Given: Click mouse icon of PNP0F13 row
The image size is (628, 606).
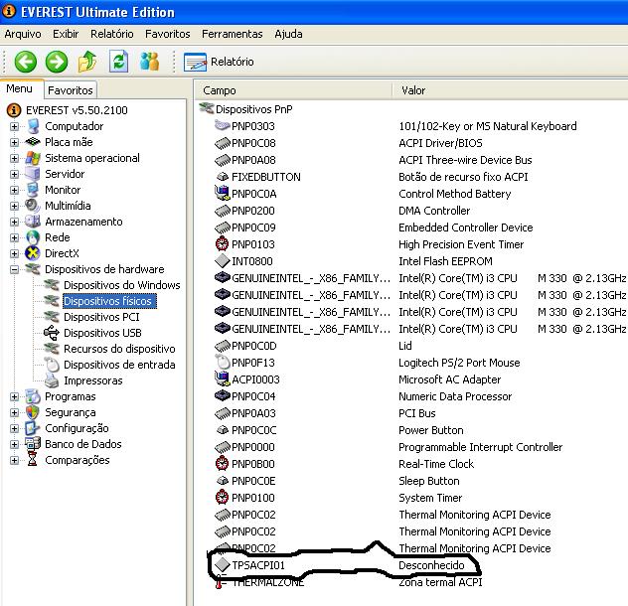Looking at the screenshot, I should (223, 362).
